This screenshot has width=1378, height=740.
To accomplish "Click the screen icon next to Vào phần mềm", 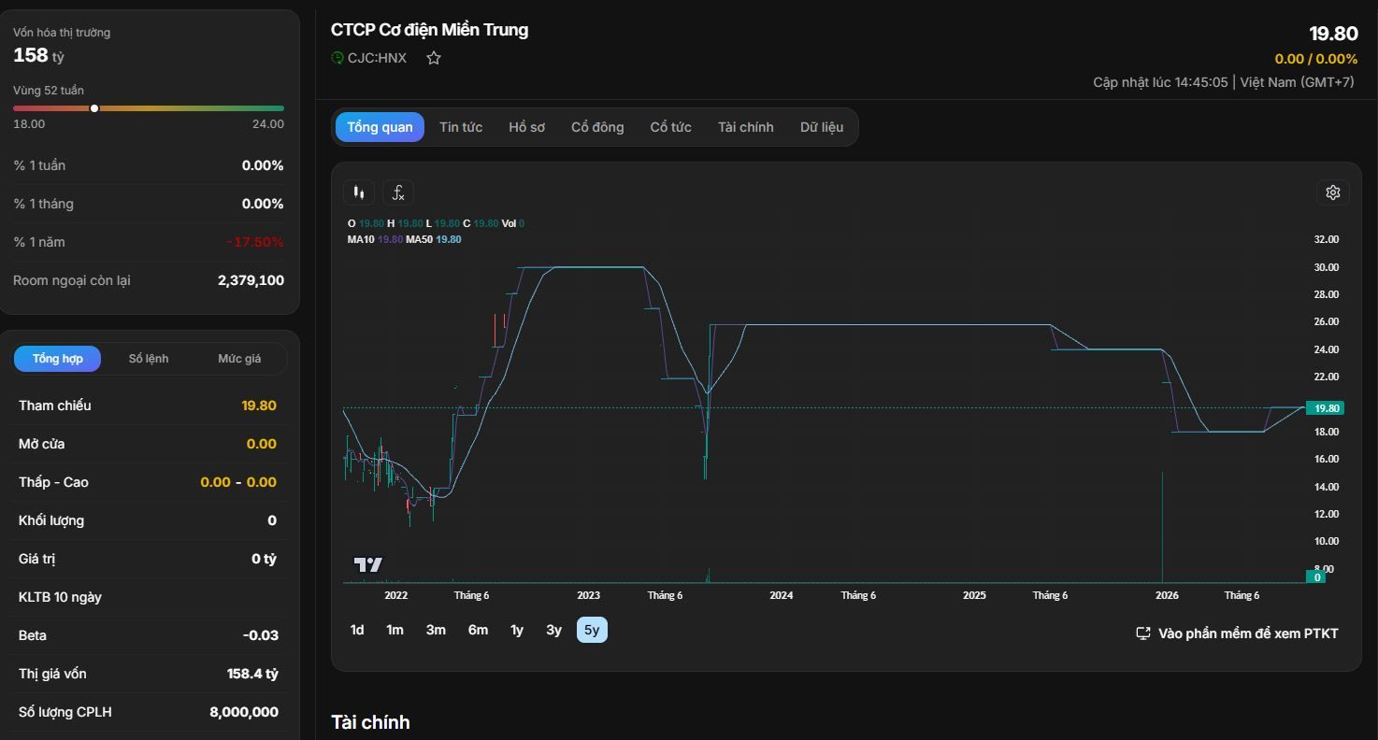I will (x=1142, y=633).
